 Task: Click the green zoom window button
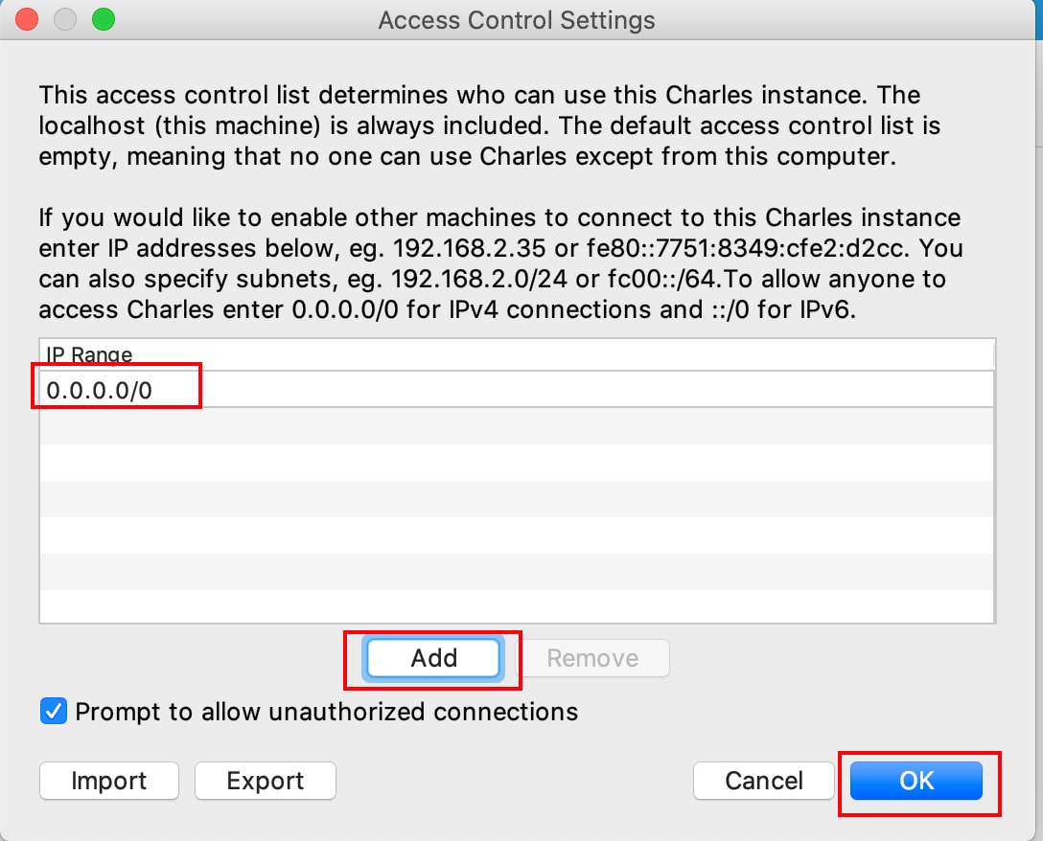click(x=103, y=19)
